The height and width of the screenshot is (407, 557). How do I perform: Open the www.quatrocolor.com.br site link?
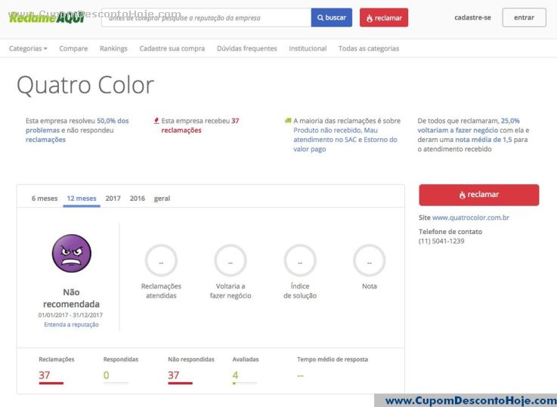tap(470, 217)
